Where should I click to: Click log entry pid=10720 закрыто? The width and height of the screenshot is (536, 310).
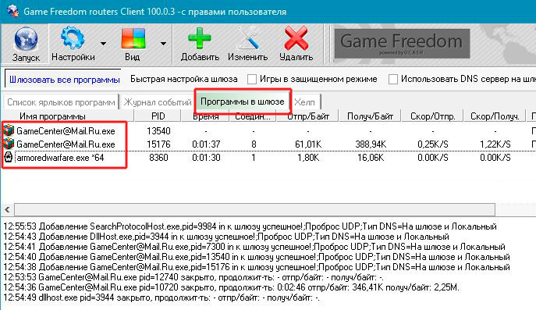232,287
